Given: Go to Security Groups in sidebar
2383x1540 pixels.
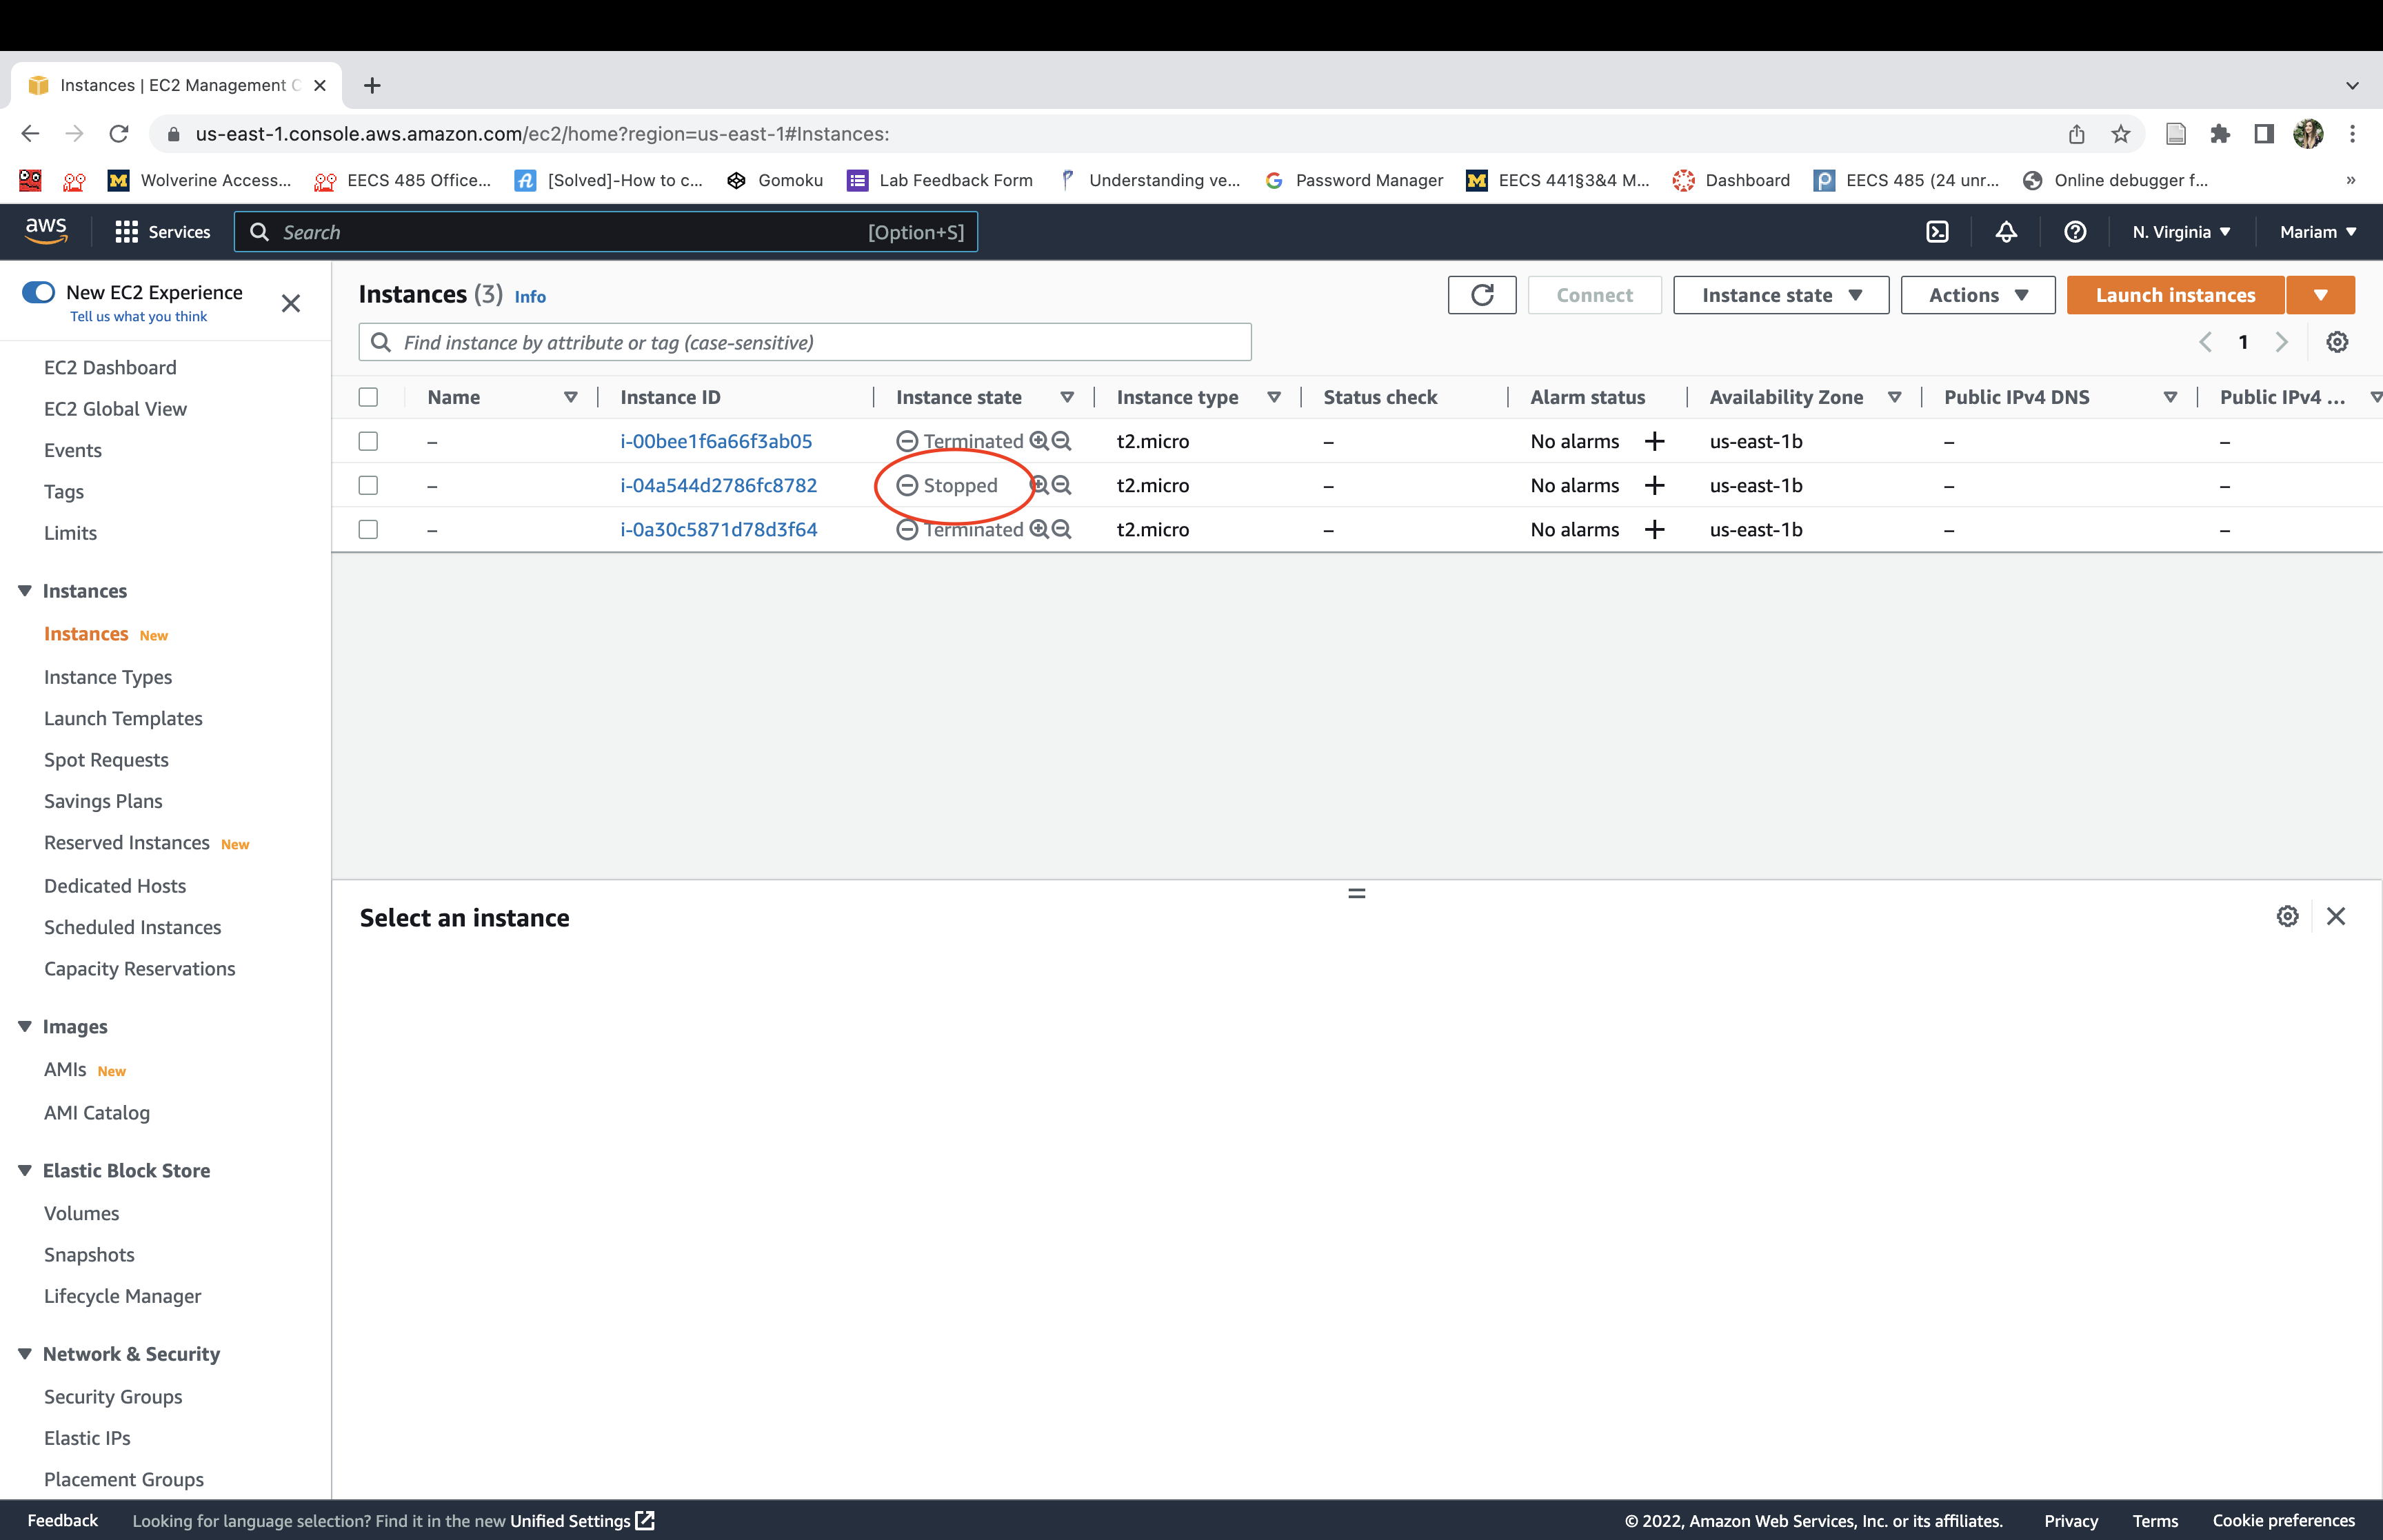Looking at the screenshot, I should (x=113, y=1397).
